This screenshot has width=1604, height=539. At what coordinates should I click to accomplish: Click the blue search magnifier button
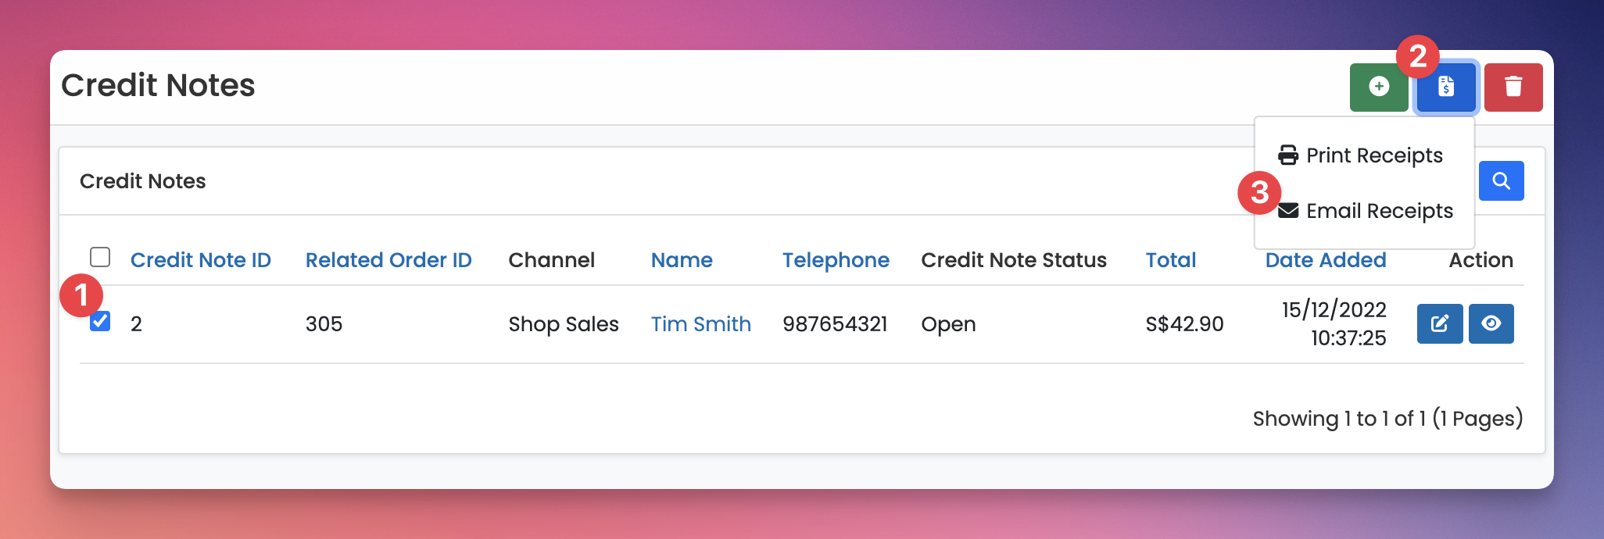pos(1501,181)
